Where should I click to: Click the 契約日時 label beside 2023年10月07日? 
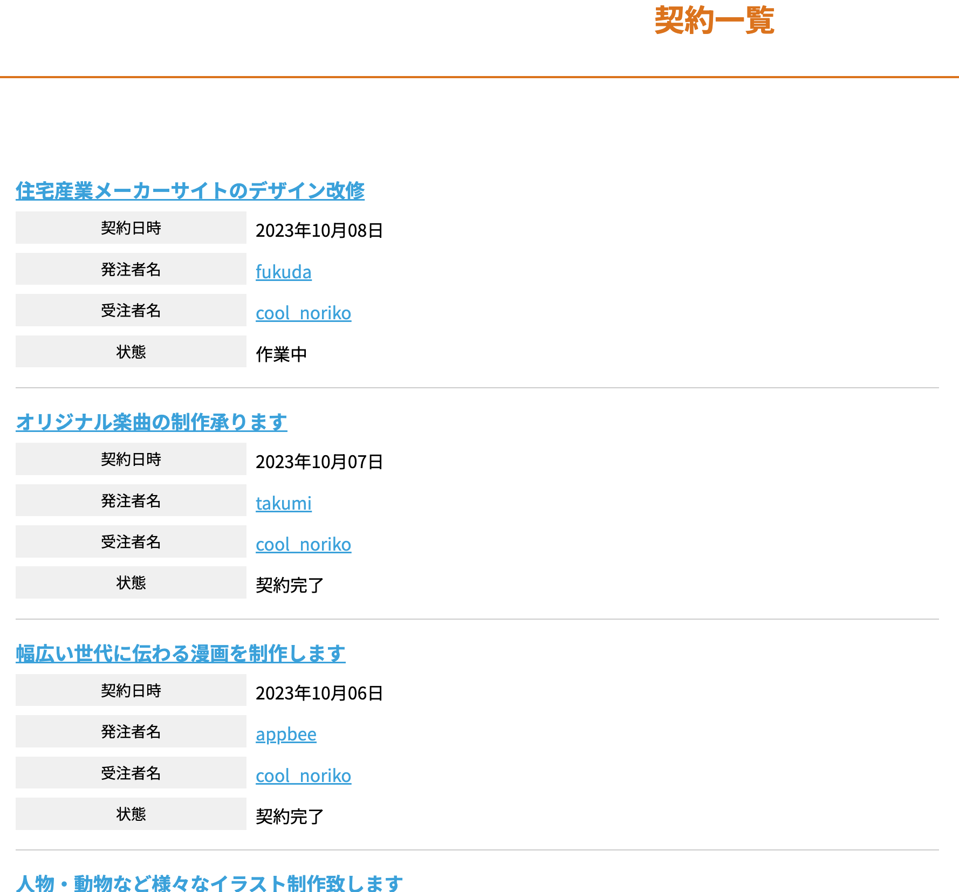[131, 459]
